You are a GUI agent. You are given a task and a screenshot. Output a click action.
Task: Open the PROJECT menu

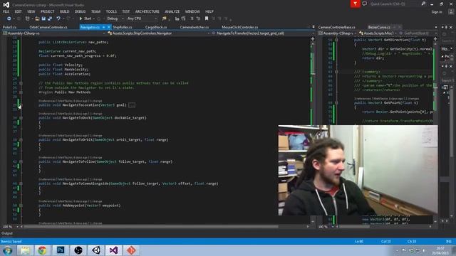coord(48,11)
